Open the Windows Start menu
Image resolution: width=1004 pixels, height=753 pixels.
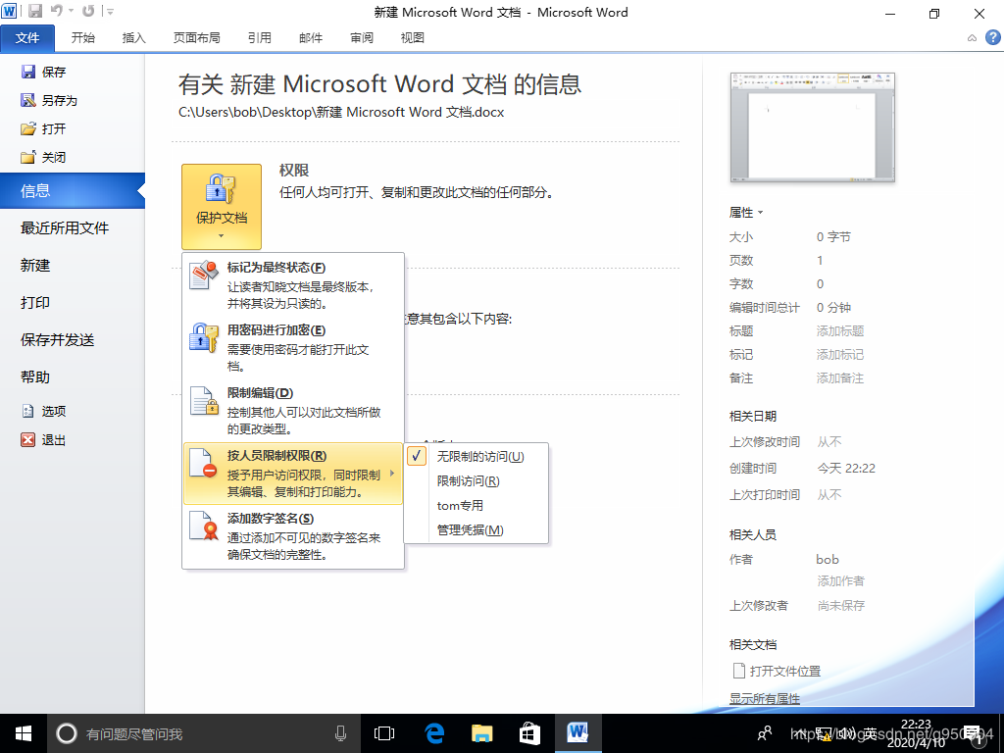pyautogui.click(x=24, y=733)
